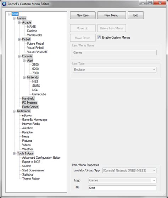Select the Games tree item
This screenshot has height=198, width=168.
pos(22,18)
